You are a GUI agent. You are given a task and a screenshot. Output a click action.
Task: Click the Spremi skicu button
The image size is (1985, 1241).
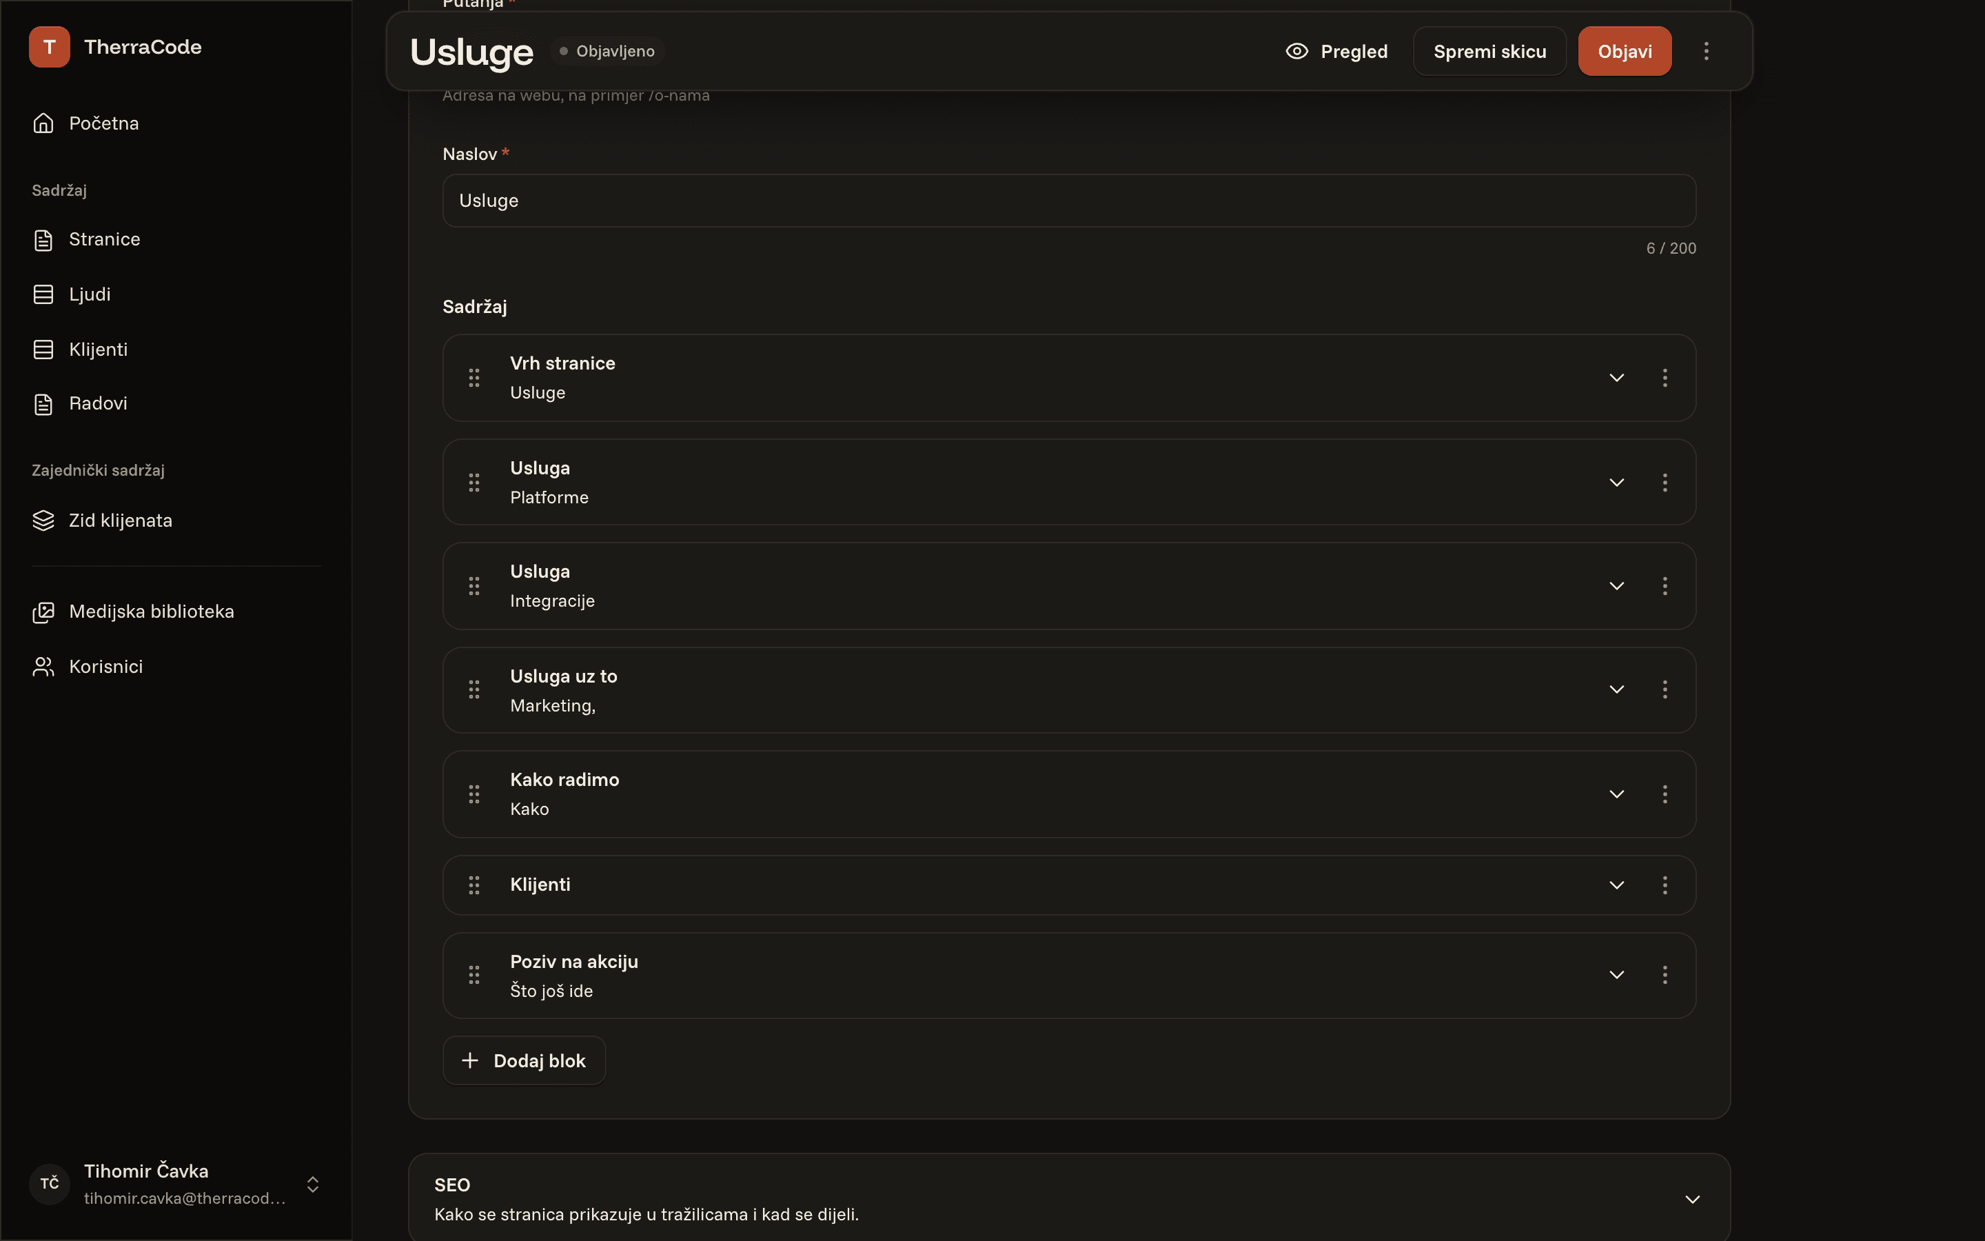pos(1489,51)
